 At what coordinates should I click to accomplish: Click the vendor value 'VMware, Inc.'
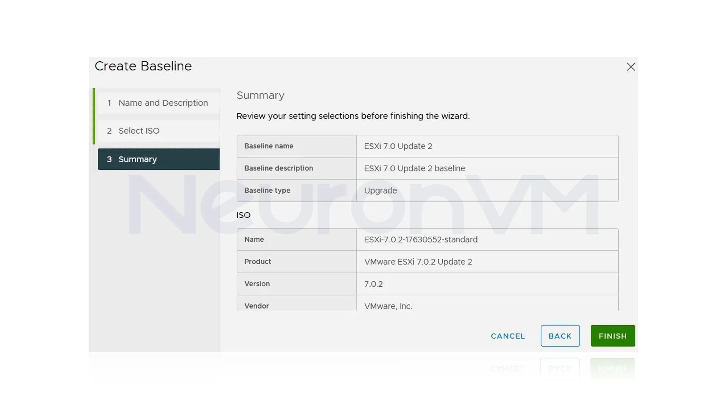[388, 306]
